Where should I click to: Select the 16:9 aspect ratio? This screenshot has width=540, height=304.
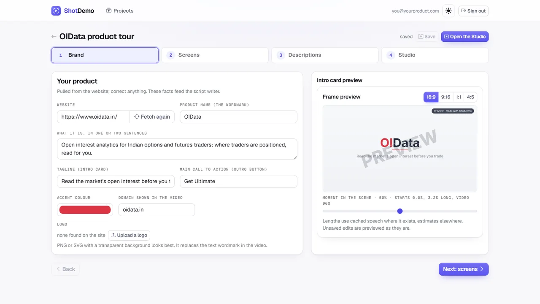click(431, 97)
